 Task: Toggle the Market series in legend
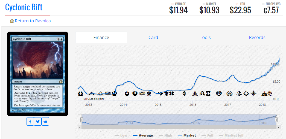click(x=187, y=135)
